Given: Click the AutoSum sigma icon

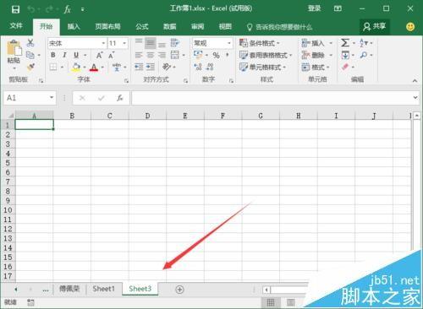Looking at the screenshot, I should point(345,43).
